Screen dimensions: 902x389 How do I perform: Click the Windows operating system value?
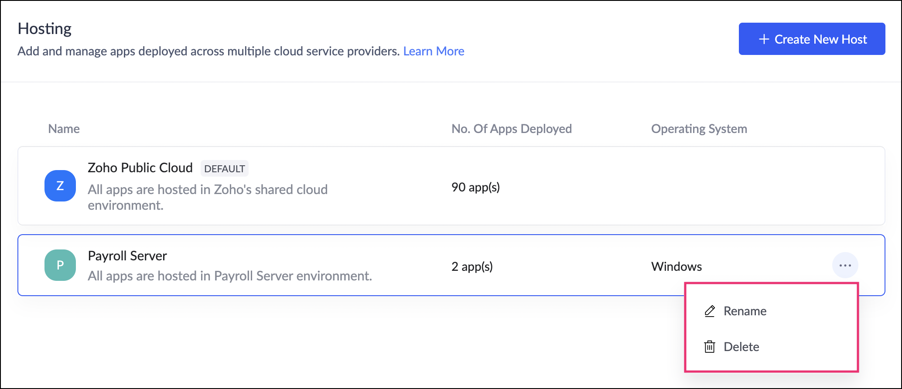click(x=676, y=266)
